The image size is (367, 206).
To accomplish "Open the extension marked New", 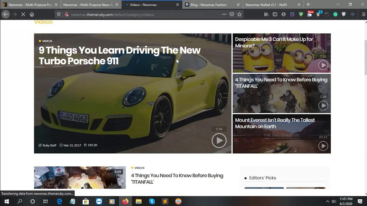I will tap(310, 14).
